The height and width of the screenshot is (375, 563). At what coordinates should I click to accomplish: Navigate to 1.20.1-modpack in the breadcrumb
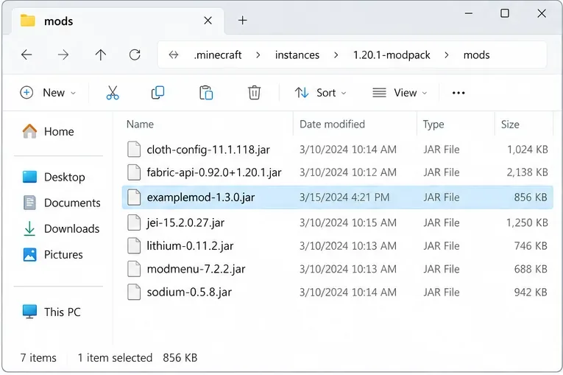[392, 55]
